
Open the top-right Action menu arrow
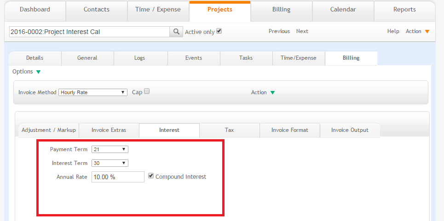[427, 32]
